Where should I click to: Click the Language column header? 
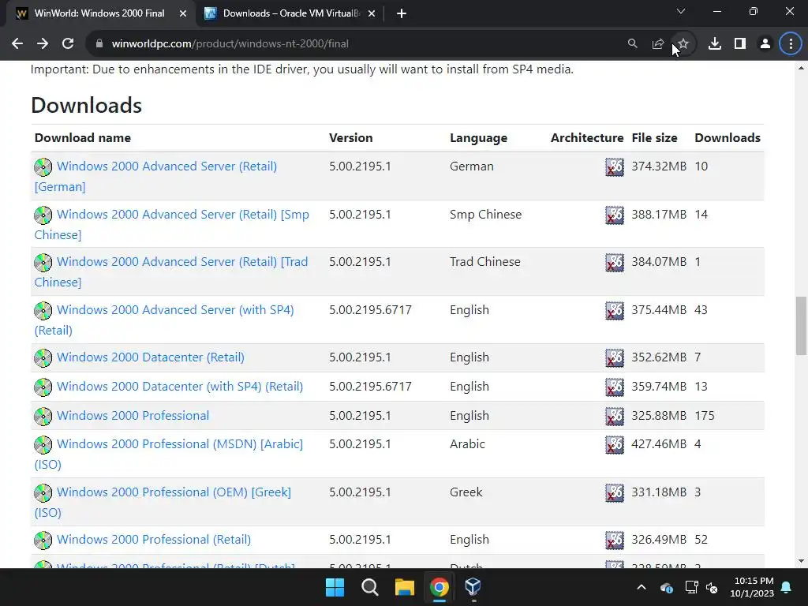(x=479, y=138)
